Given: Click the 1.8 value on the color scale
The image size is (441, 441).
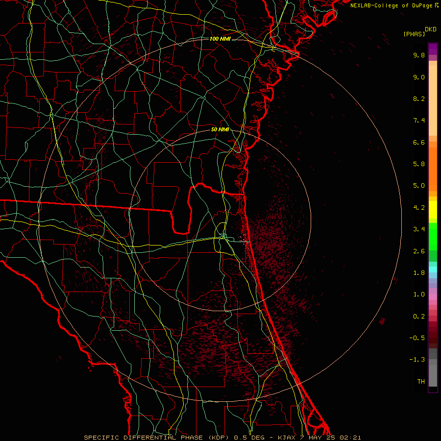Looking at the screenshot, I should tap(419, 273).
